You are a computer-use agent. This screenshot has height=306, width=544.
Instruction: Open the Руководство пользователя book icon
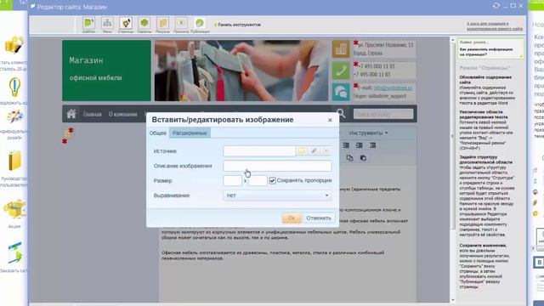point(14,161)
